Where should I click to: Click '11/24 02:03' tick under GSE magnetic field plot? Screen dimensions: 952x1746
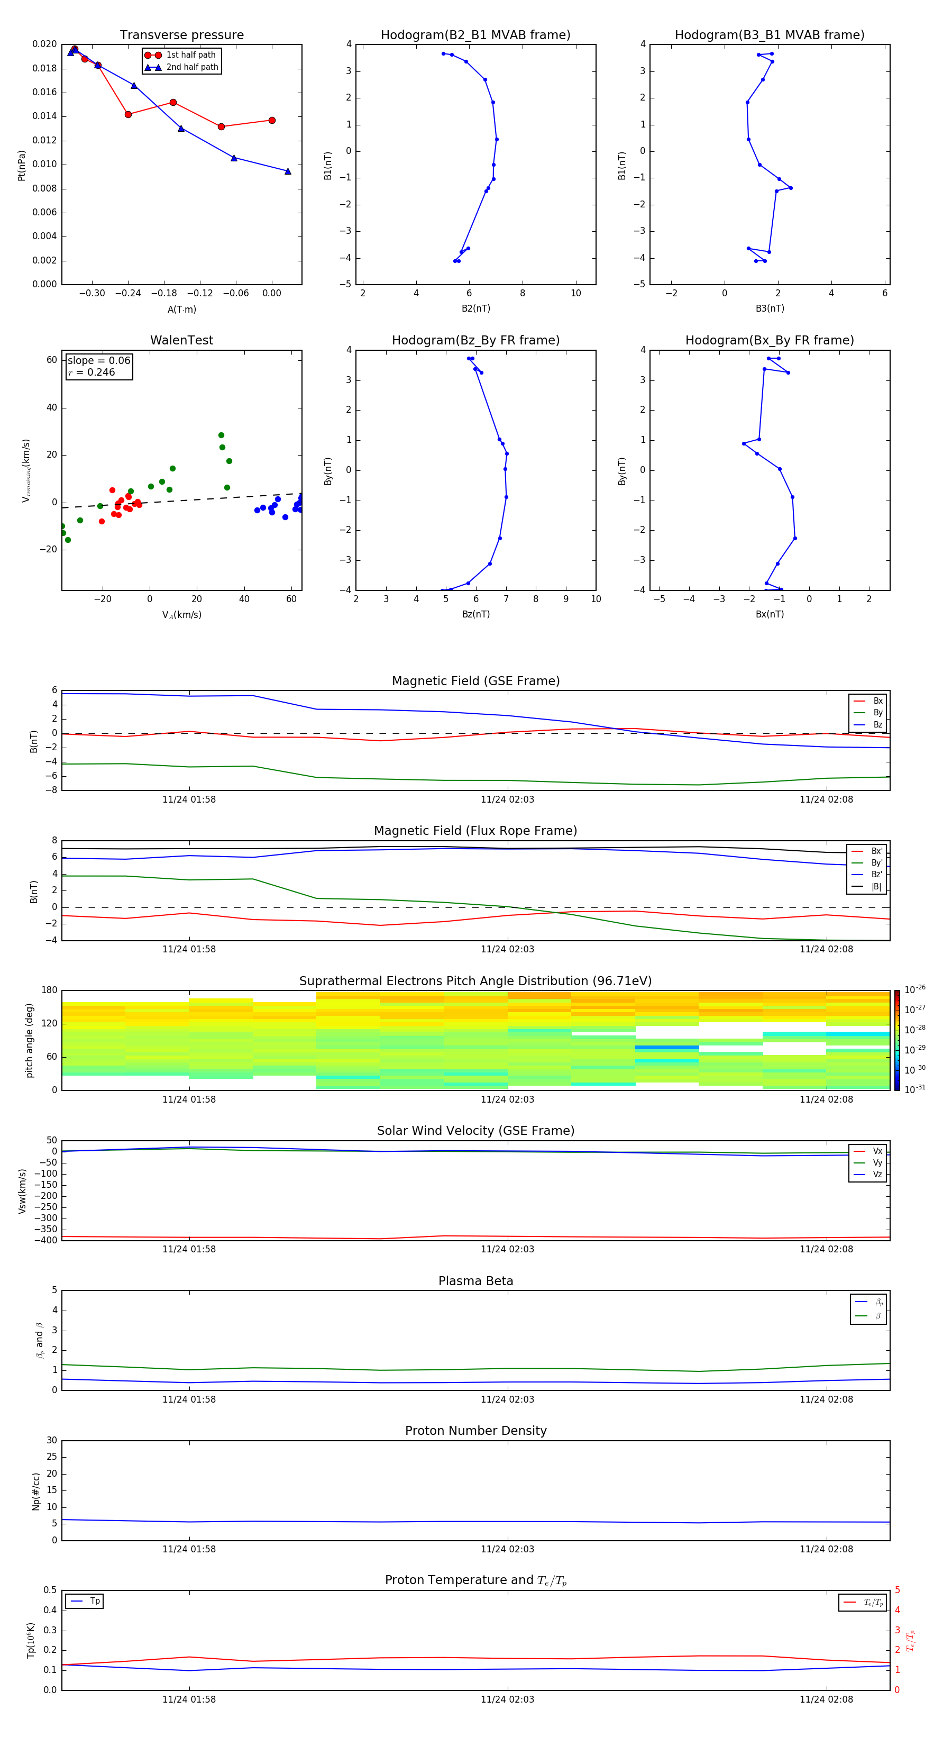pos(508,799)
